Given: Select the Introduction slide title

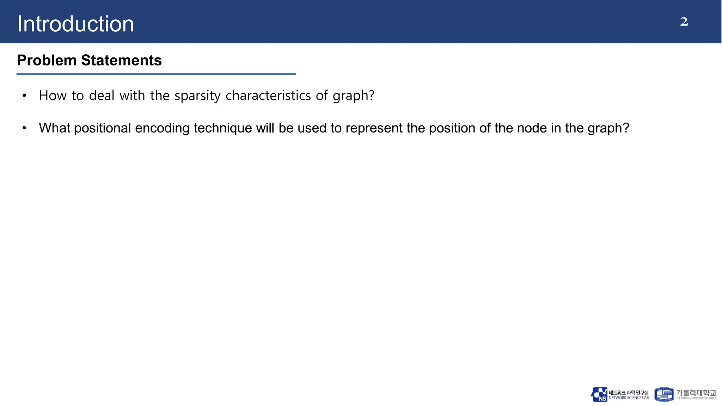Looking at the screenshot, I should coord(75,24).
